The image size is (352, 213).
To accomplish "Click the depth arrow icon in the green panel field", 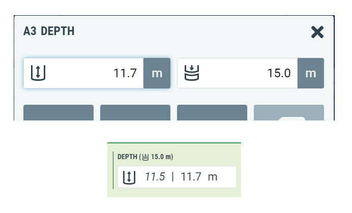I will click(x=129, y=177).
